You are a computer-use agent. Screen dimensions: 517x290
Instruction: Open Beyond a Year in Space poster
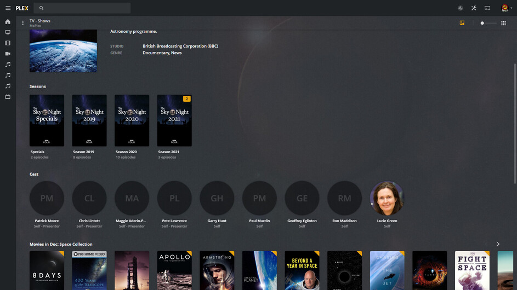point(302,271)
